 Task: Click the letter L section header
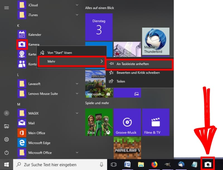click(x=18, y=75)
